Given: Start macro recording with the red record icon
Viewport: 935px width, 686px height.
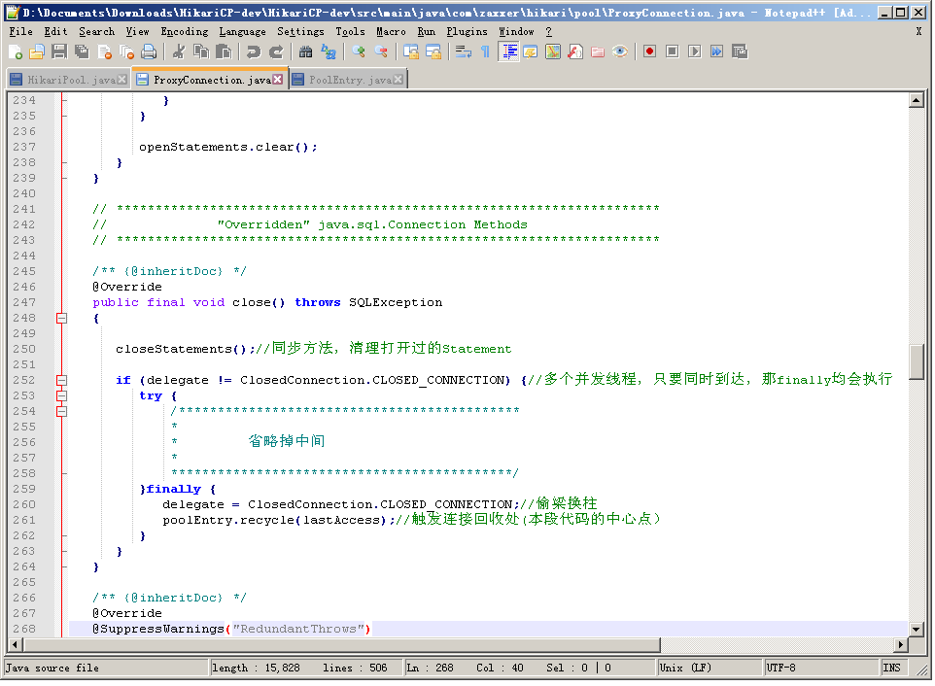Looking at the screenshot, I should (x=650, y=52).
